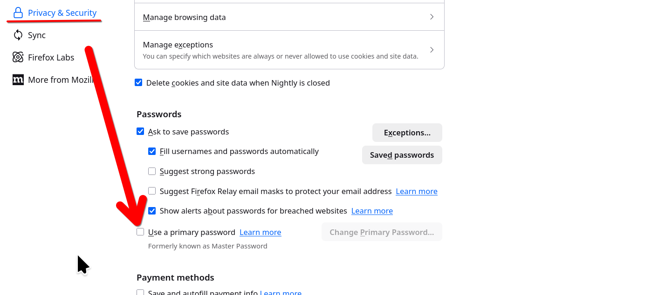The height and width of the screenshot is (295, 645).
Task: Enable Use a primary password
Action: coord(140,232)
